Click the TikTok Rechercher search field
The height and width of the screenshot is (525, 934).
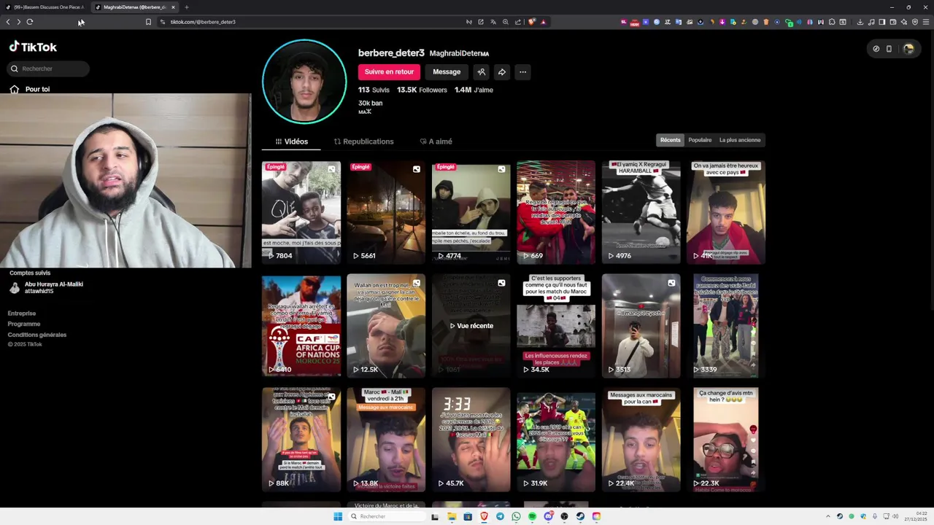[48, 69]
